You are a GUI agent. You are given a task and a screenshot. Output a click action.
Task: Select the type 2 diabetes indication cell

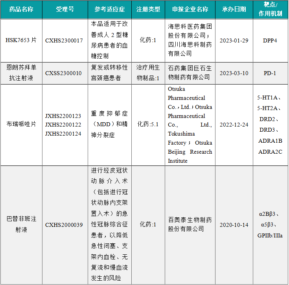pyautogui.click(x=110, y=40)
